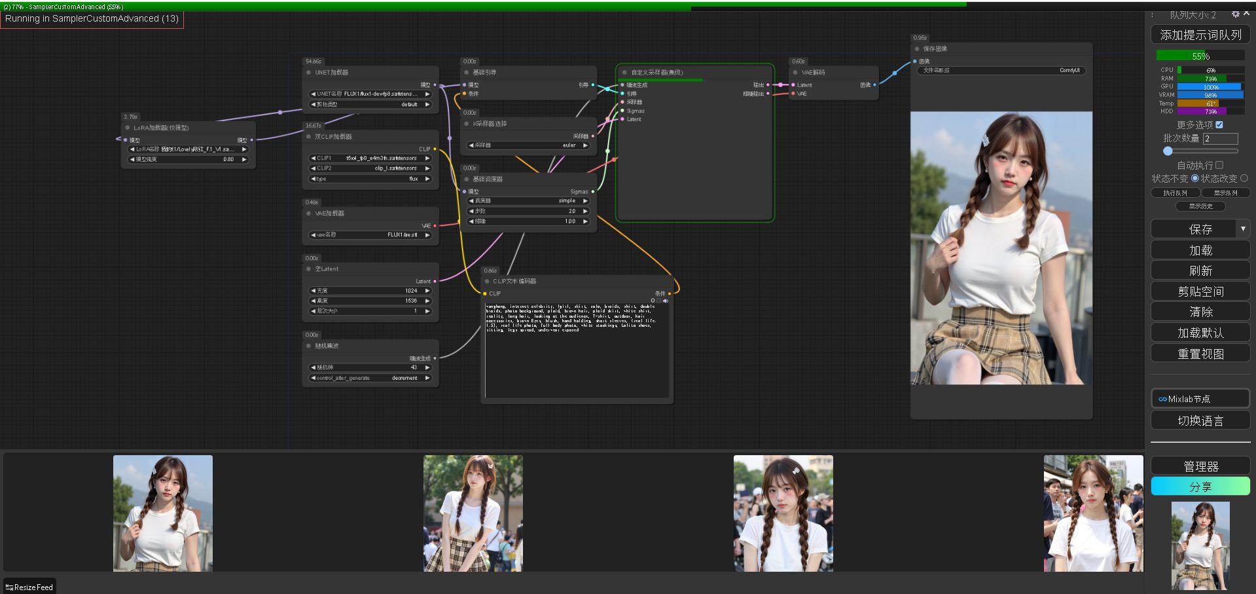This screenshot has width=1256, height=594.
Task: Click the left arrow on the 宽度 field
Action: 313,291
